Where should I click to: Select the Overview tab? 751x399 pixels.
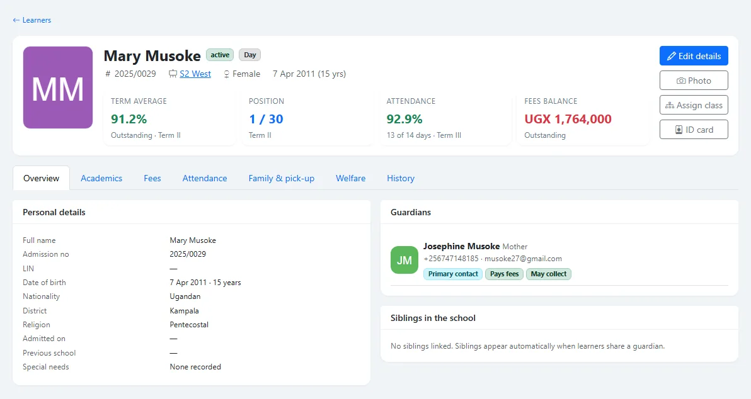41,178
